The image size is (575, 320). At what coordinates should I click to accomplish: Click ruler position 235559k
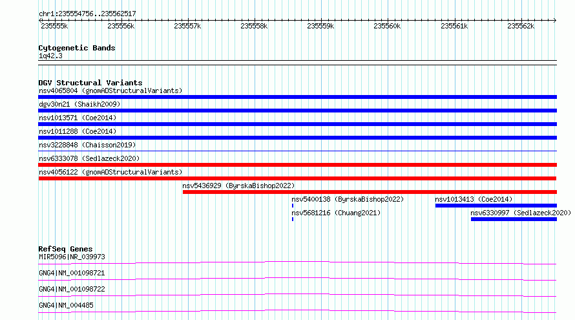coord(320,26)
